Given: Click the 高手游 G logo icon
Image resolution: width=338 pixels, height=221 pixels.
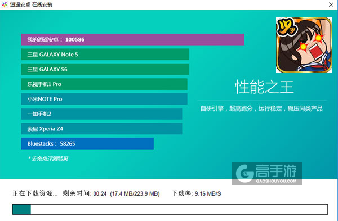Looking at the screenshot, I should (x=244, y=173).
